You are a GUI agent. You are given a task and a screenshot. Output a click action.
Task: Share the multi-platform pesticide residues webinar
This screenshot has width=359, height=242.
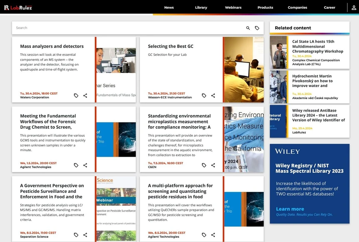[213, 235]
